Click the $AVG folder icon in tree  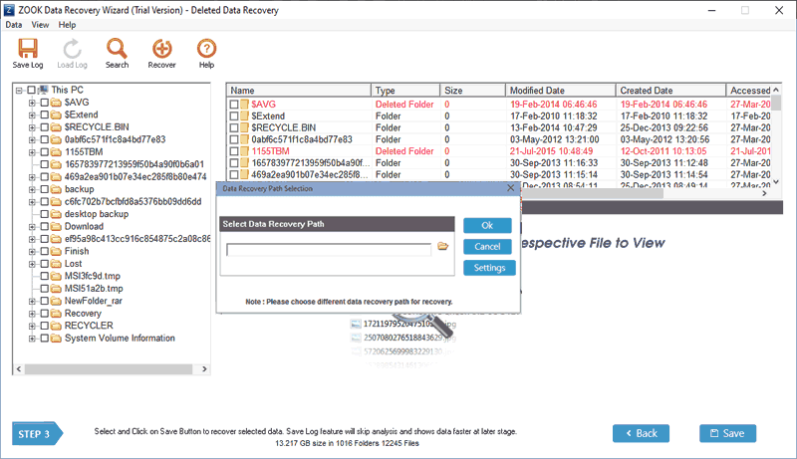click(x=56, y=103)
